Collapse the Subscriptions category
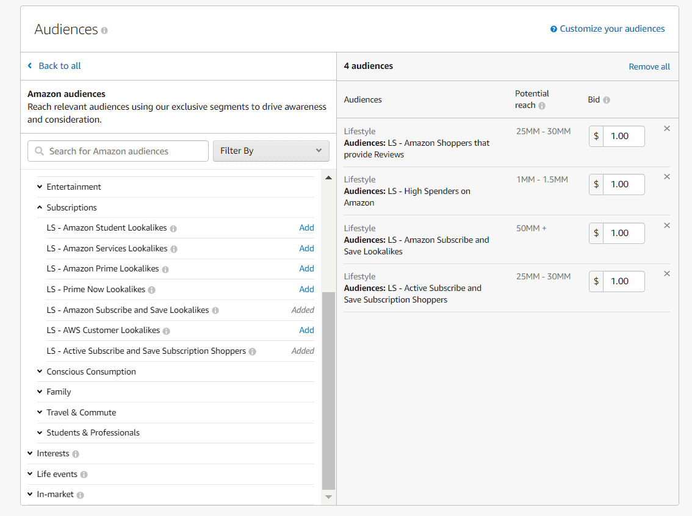 [39, 207]
